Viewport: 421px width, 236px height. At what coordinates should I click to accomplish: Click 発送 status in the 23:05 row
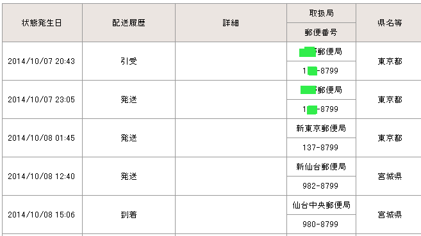click(129, 99)
